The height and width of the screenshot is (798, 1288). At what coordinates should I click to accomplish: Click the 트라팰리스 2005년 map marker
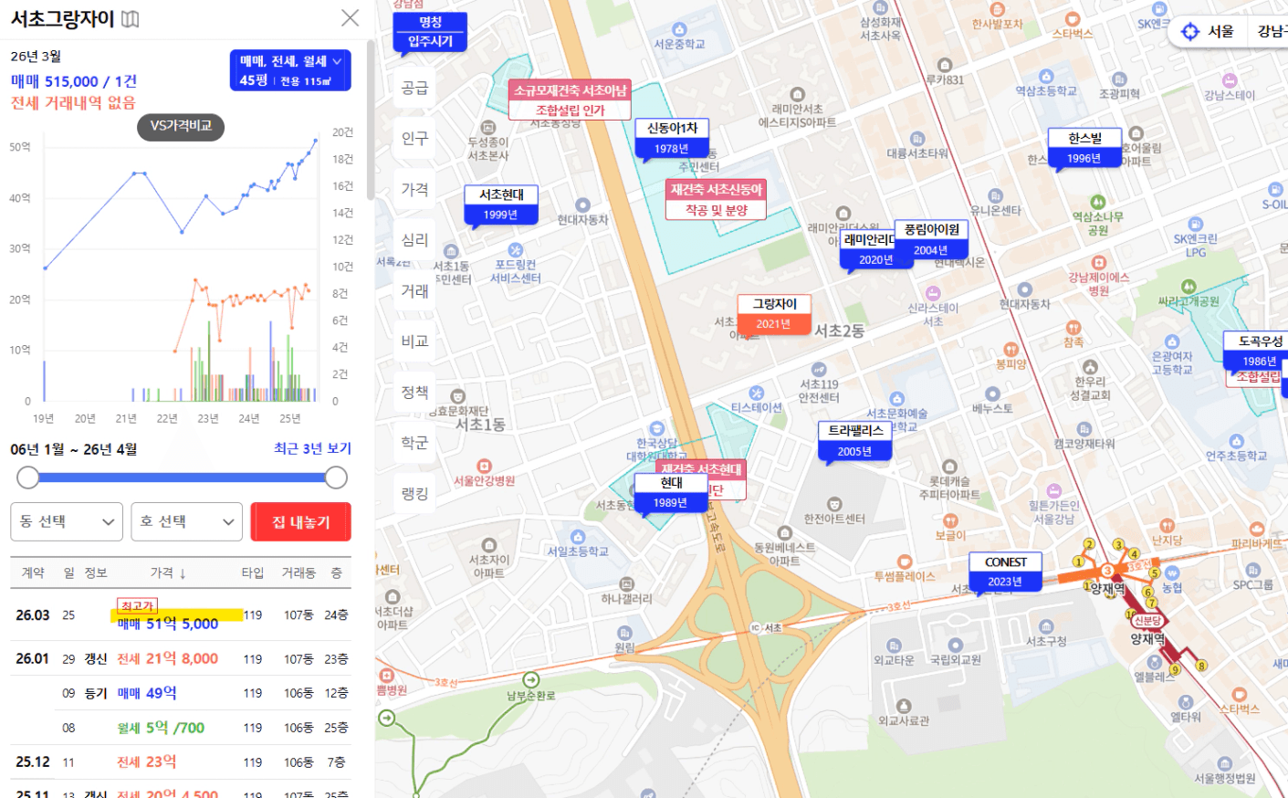click(854, 442)
